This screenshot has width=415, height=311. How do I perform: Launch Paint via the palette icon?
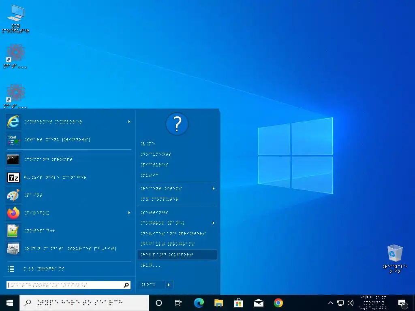[x=13, y=195]
